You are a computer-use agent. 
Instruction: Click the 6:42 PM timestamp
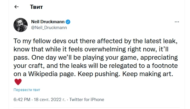click(22, 100)
